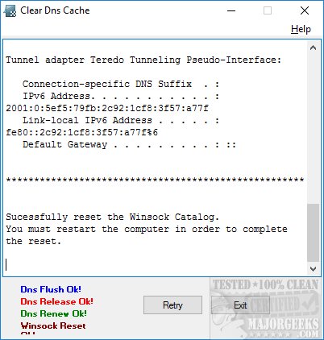Click the vertical scrollbar thumb
The image size is (324, 340).
click(x=313, y=233)
